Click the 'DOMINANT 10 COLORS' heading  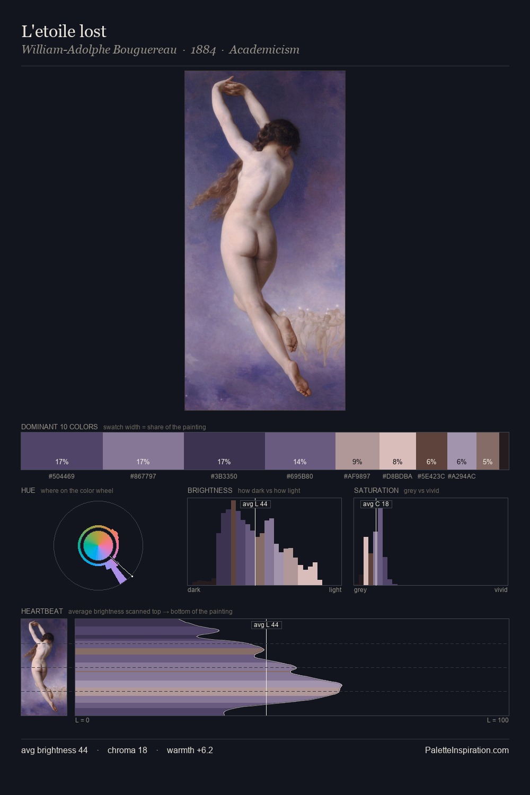(59, 427)
